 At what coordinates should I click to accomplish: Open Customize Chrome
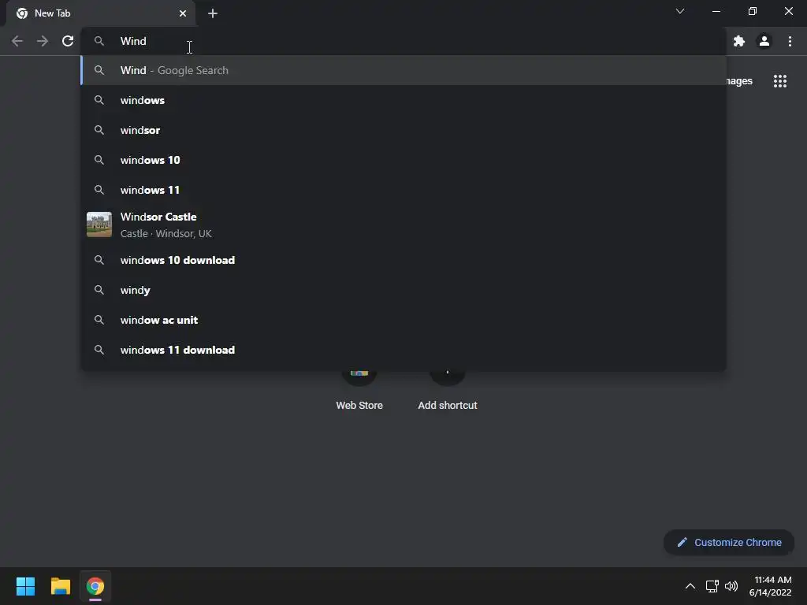click(729, 542)
